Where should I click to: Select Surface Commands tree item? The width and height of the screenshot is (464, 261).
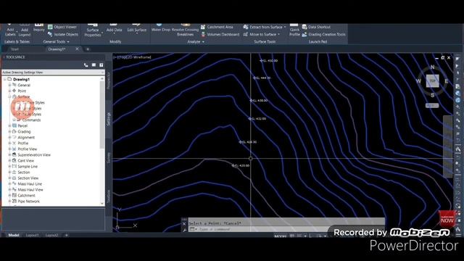click(x=31, y=120)
